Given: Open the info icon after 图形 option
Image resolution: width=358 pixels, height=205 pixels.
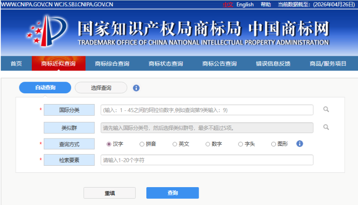Looking at the screenshot, I should [x=299, y=144].
